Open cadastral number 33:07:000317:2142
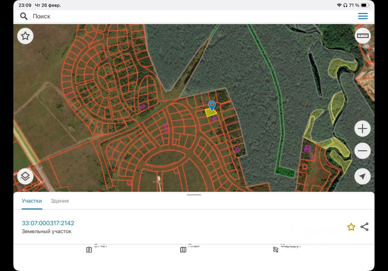The height and width of the screenshot is (271, 388). [x=48, y=223]
